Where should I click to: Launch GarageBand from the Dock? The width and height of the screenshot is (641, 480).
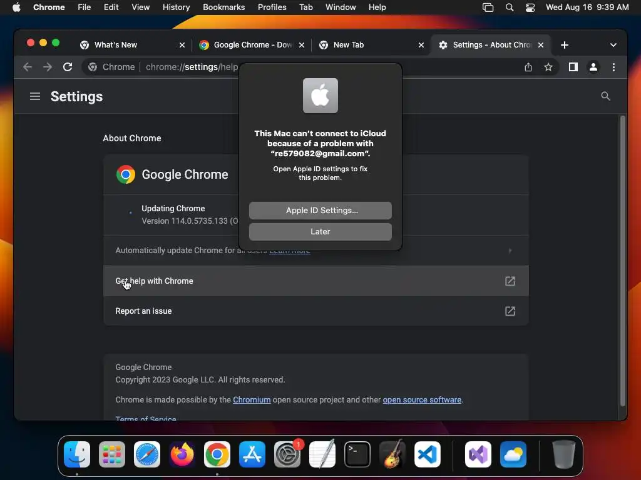(392, 454)
